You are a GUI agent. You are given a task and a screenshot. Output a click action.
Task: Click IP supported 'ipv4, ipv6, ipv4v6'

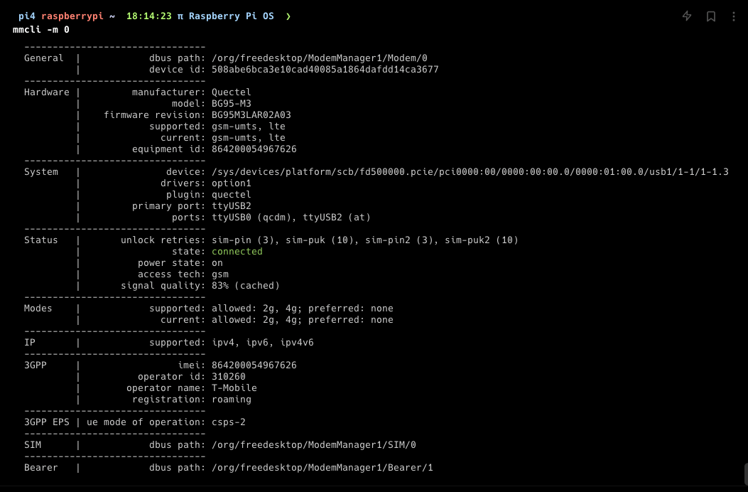263,343
